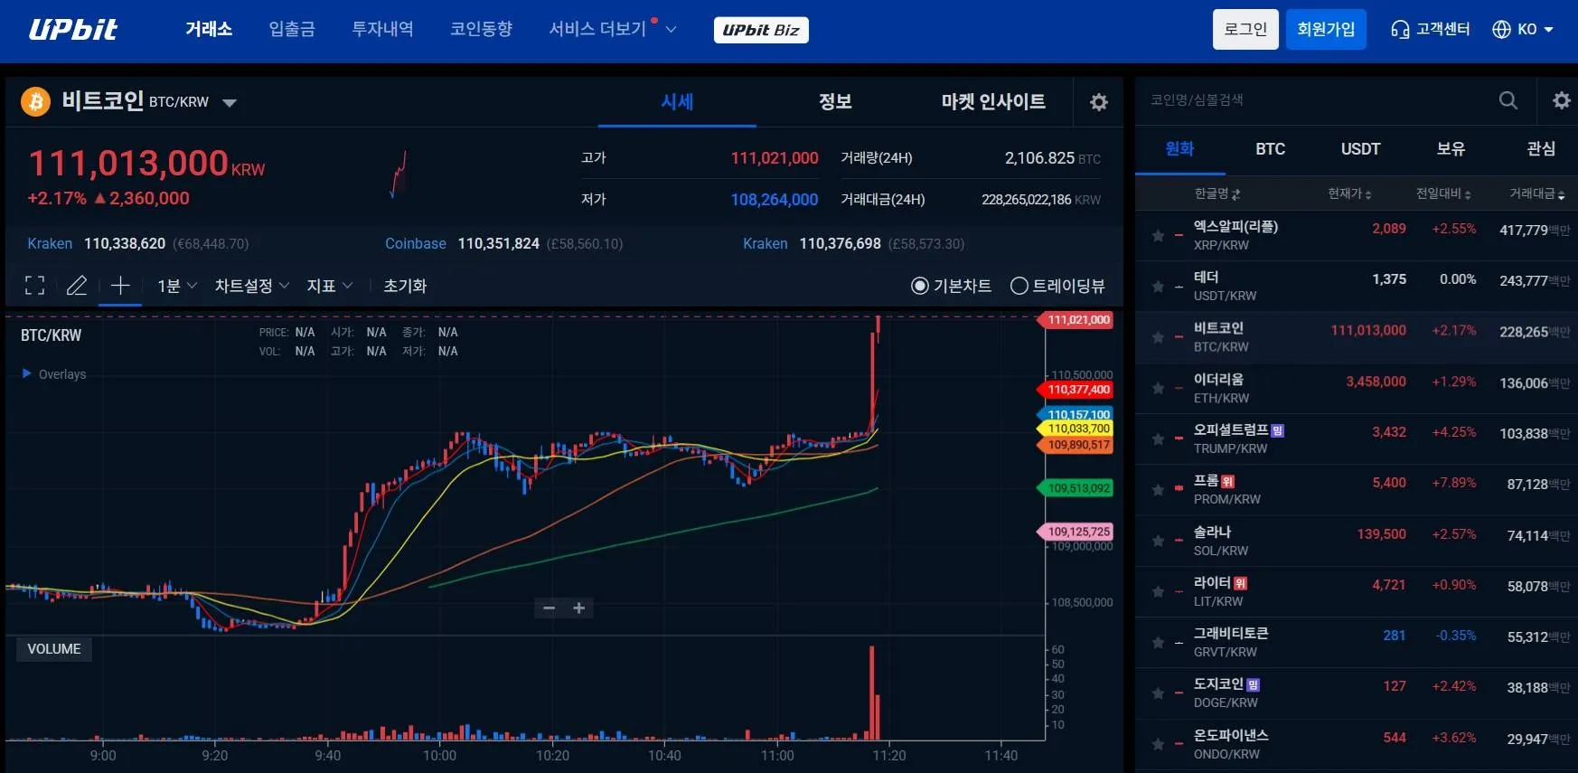Open UPbit Biz
This screenshot has width=1578, height=773.
(x=761, y=30)
